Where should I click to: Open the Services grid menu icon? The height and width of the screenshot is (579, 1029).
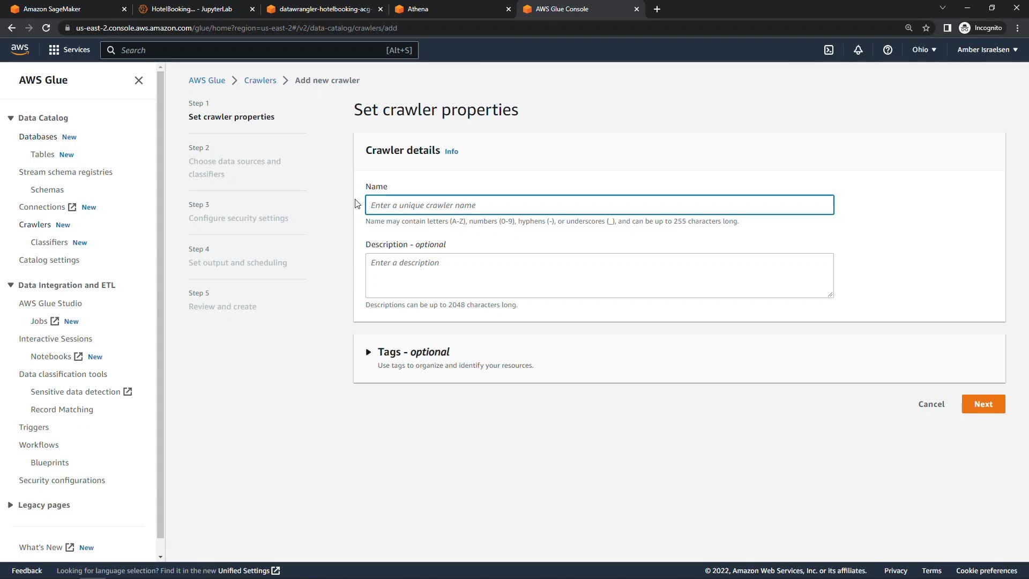click(x=54, y=50)
